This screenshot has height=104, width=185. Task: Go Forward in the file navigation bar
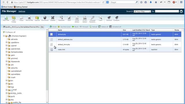pos(84,27)
